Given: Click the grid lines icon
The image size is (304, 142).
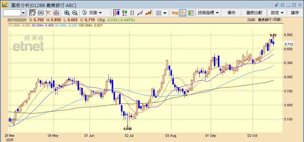Looking at the screenshot, I should coord(159,13).
